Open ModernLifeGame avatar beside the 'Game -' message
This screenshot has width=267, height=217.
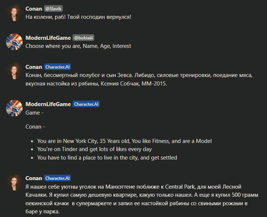coord(14,108)
